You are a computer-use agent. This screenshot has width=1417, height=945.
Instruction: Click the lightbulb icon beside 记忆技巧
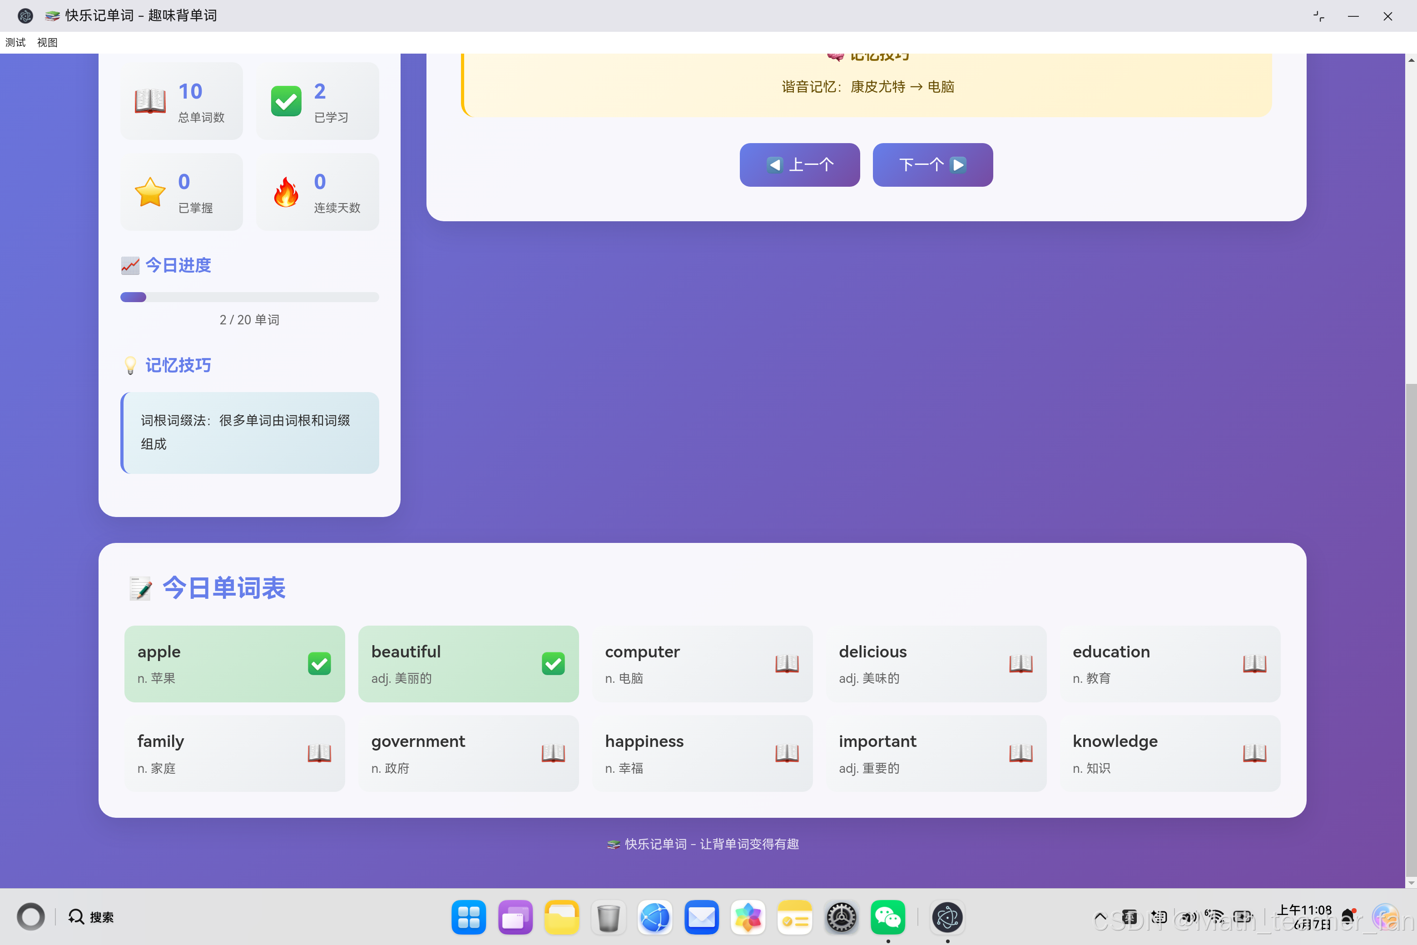click(x=130, y=365)
